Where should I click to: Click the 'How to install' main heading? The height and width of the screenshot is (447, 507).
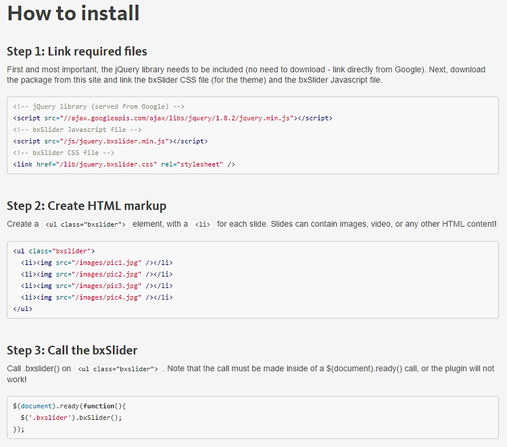(74, 14)
